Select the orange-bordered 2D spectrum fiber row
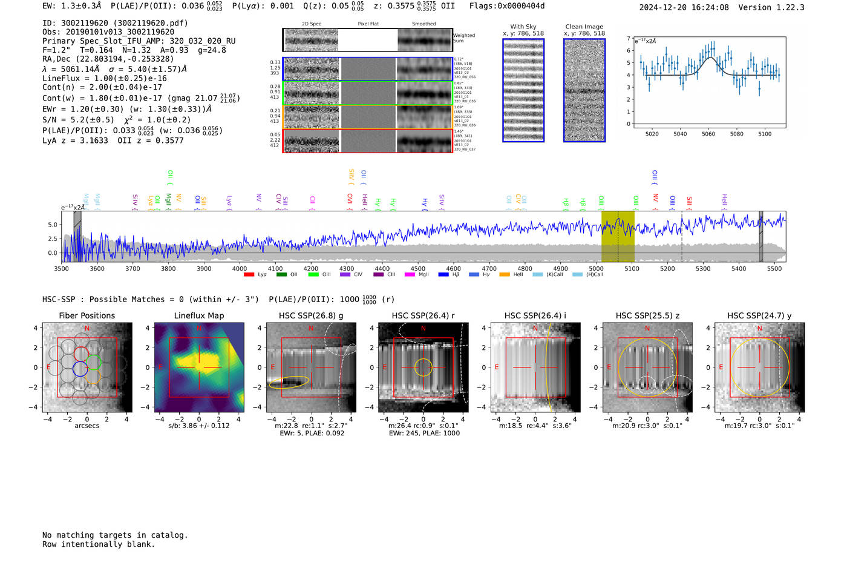 (368, 117)
